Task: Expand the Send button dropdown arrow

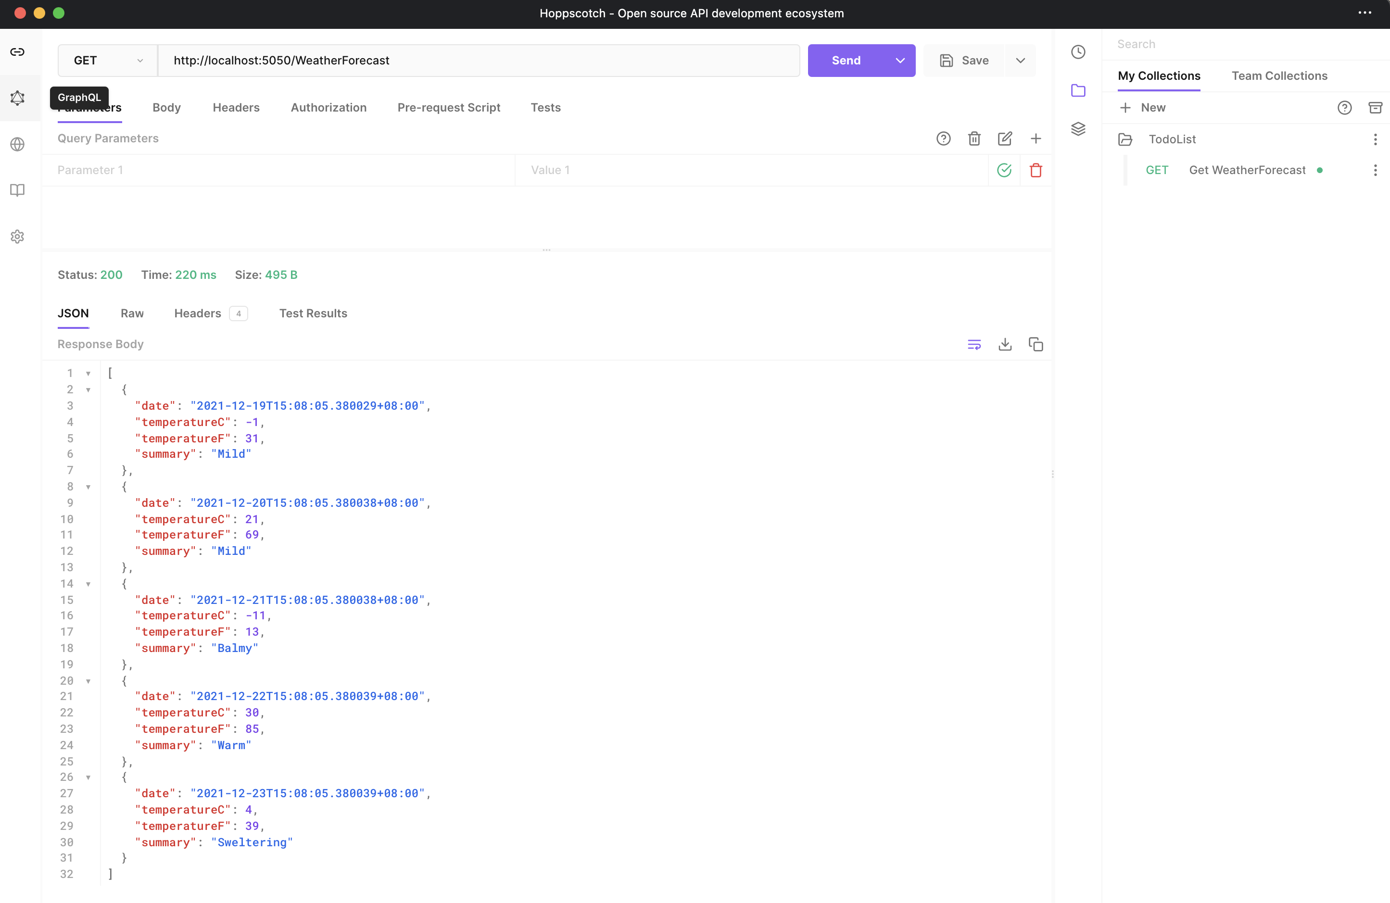Action: click(897, 61)
